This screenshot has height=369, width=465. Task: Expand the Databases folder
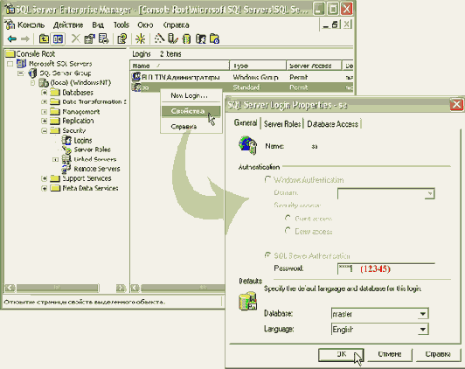pos(45,93)
